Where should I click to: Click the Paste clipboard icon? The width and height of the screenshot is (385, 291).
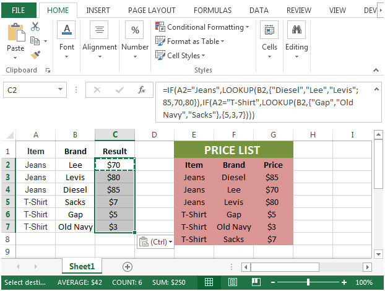[16, 32]
